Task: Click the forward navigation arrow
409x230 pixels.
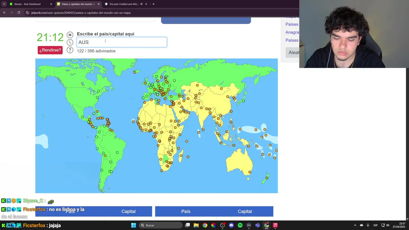Action: point(12,13)
